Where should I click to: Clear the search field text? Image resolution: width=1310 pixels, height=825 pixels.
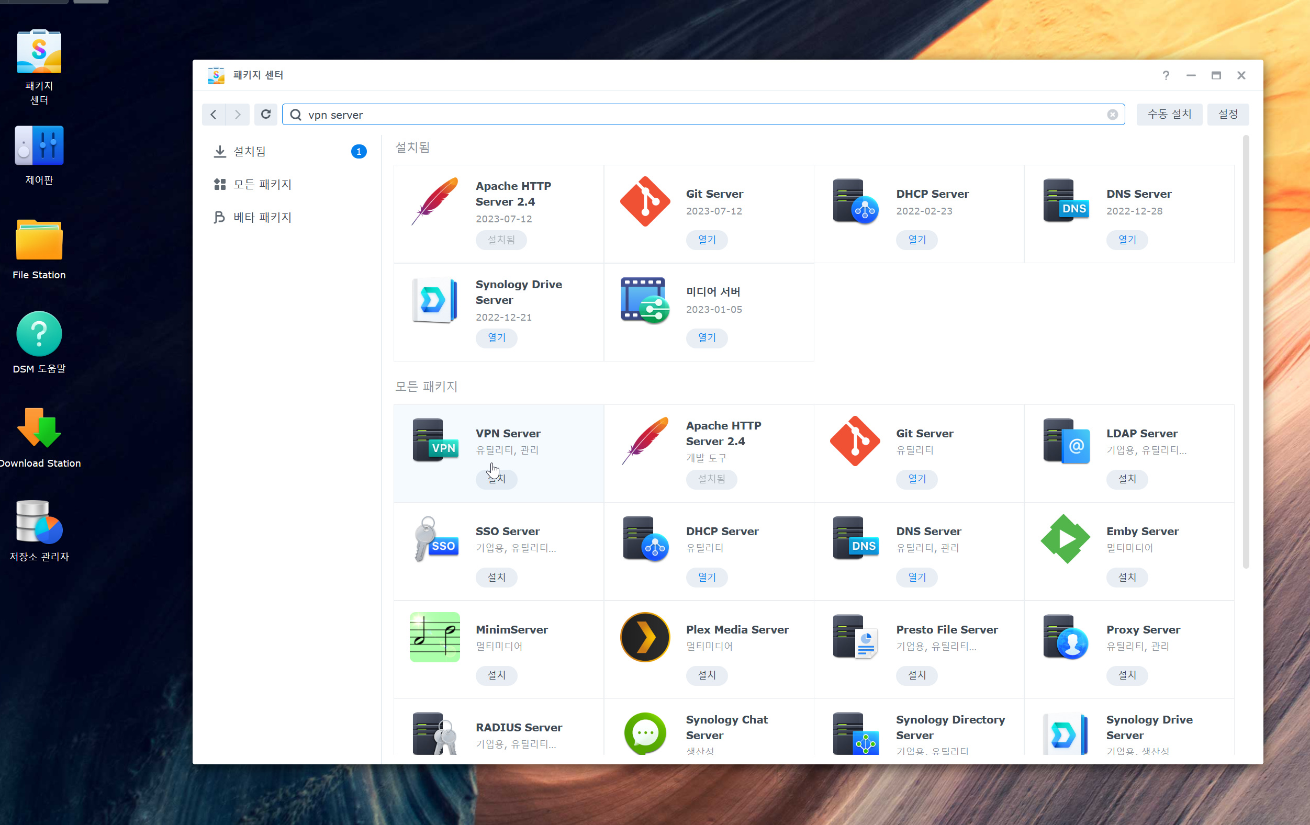1112,114
